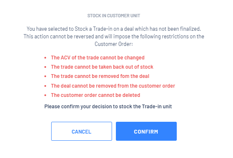Cancel stocking the trade-in unit
This screenshot has height=158, width=233.
tap(82, 131)
